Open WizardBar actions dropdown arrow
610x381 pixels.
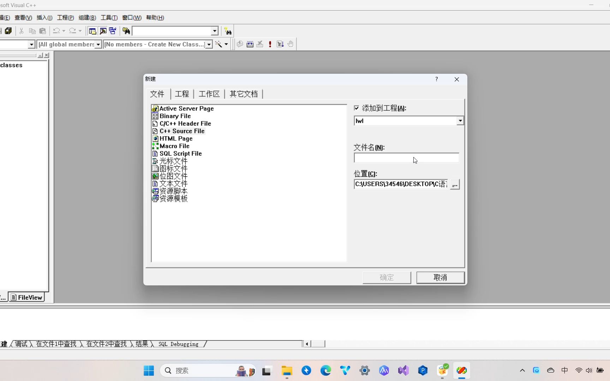click(x=226, y=44)
